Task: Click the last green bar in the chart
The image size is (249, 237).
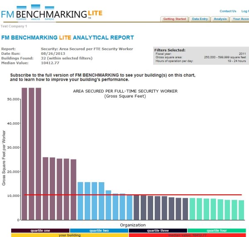Action: (x=241, y=210)
